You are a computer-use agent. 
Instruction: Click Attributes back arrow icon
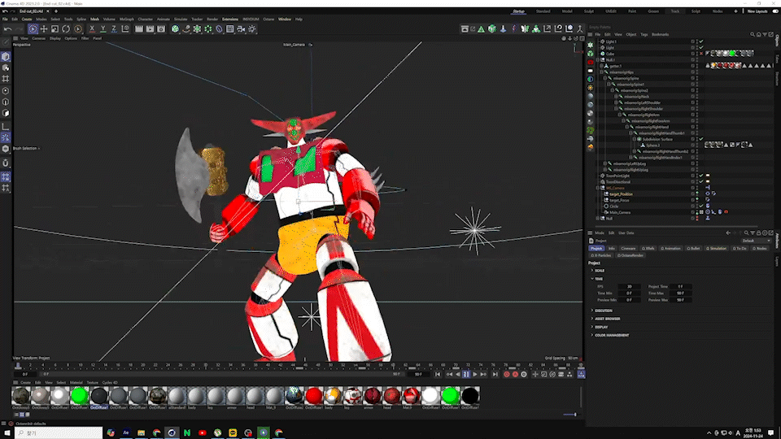pos(727,233)
